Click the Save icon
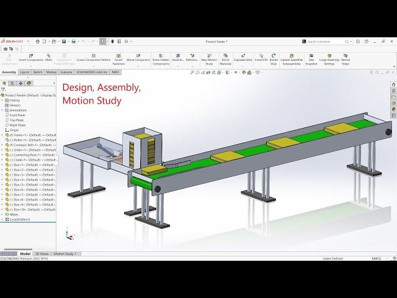Viewport: 397px width, 298px height. [x=64, y=42]
